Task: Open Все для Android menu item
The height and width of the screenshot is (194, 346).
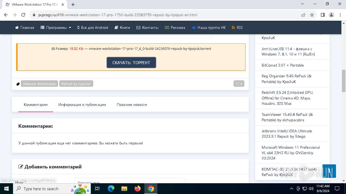Action: [x=93, y=27]
